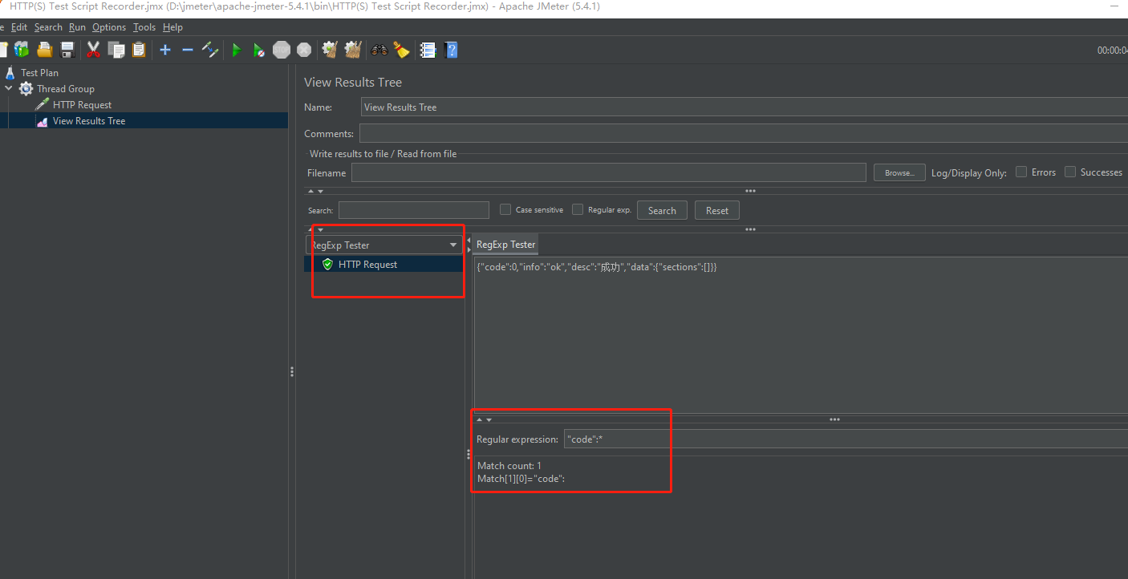Click the Stop test icon

(x=281, y=50)
